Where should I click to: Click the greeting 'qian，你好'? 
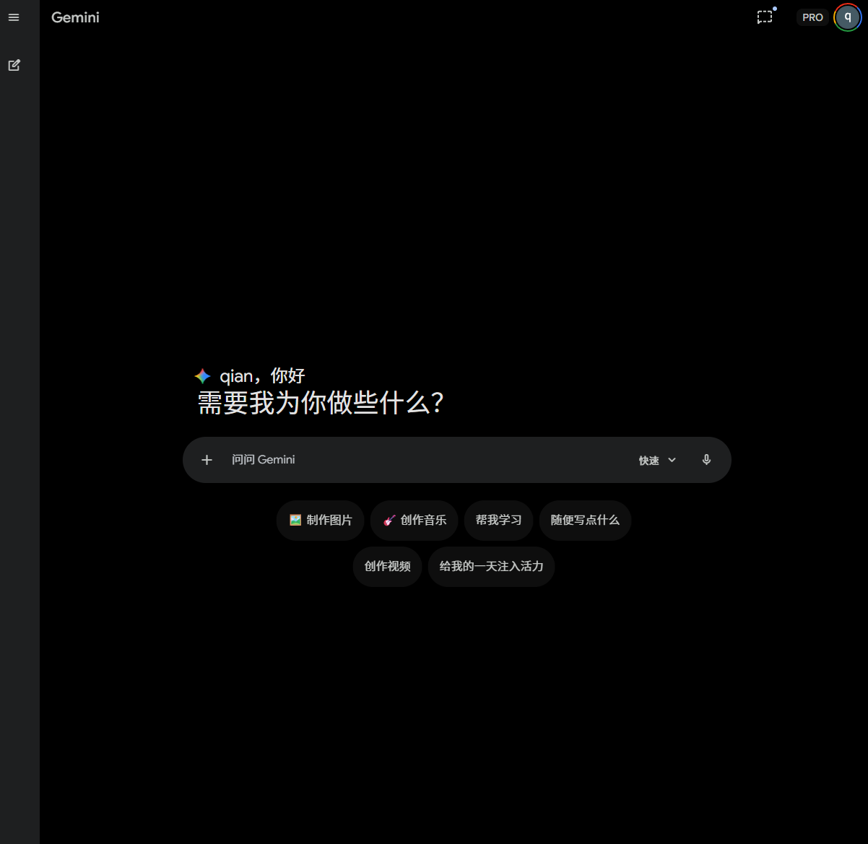(x=262, y=376)
